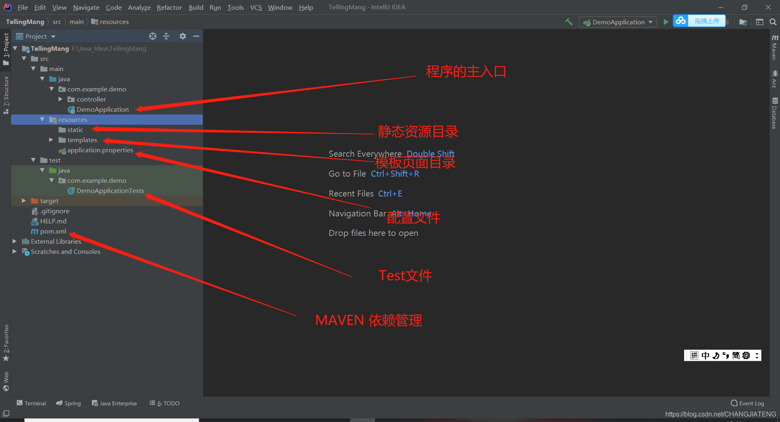Click the tool windows toggle icon bottom-left

pos(6,413)
